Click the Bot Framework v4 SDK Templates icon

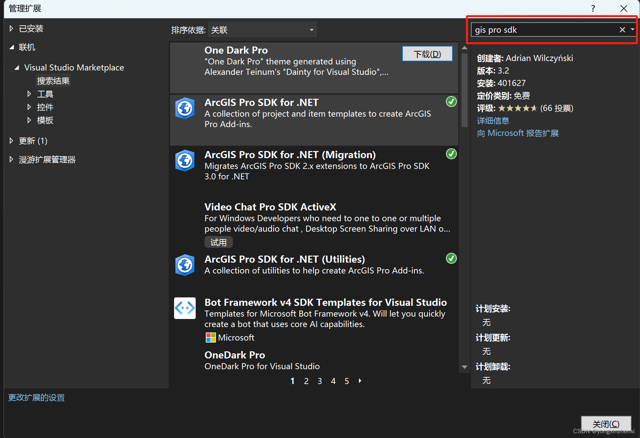[185, 308]
